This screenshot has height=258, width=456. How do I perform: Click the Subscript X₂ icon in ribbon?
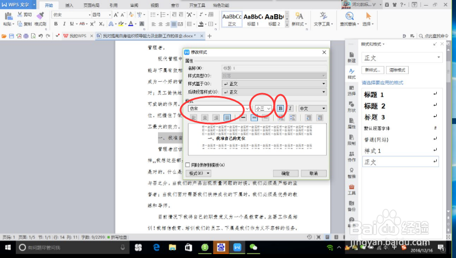click(102, 24)
